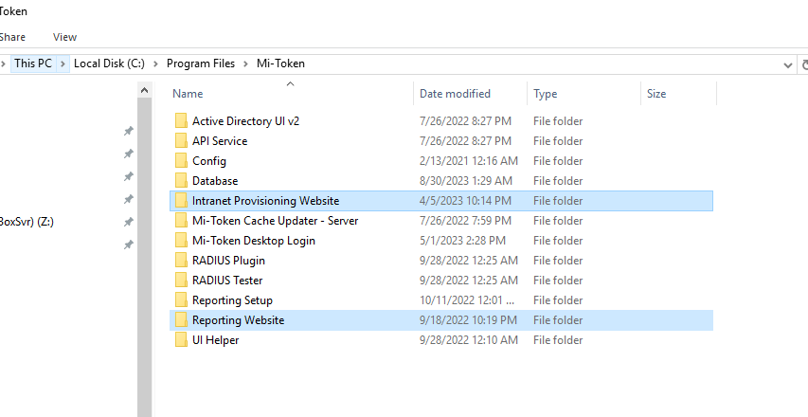Click the navigation pane scrollbar track
808x417 pixels.
(x=145, y=257)
